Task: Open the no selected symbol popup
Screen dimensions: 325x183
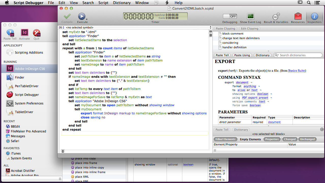Action: coord(79,27)
